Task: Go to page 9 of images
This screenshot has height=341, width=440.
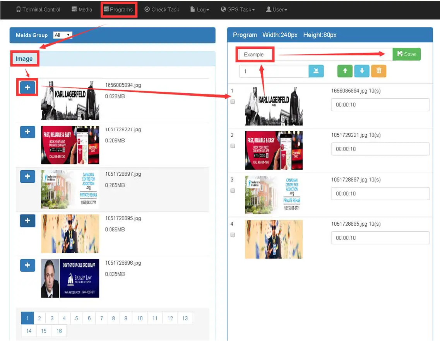Action: [x=126, y=318]
